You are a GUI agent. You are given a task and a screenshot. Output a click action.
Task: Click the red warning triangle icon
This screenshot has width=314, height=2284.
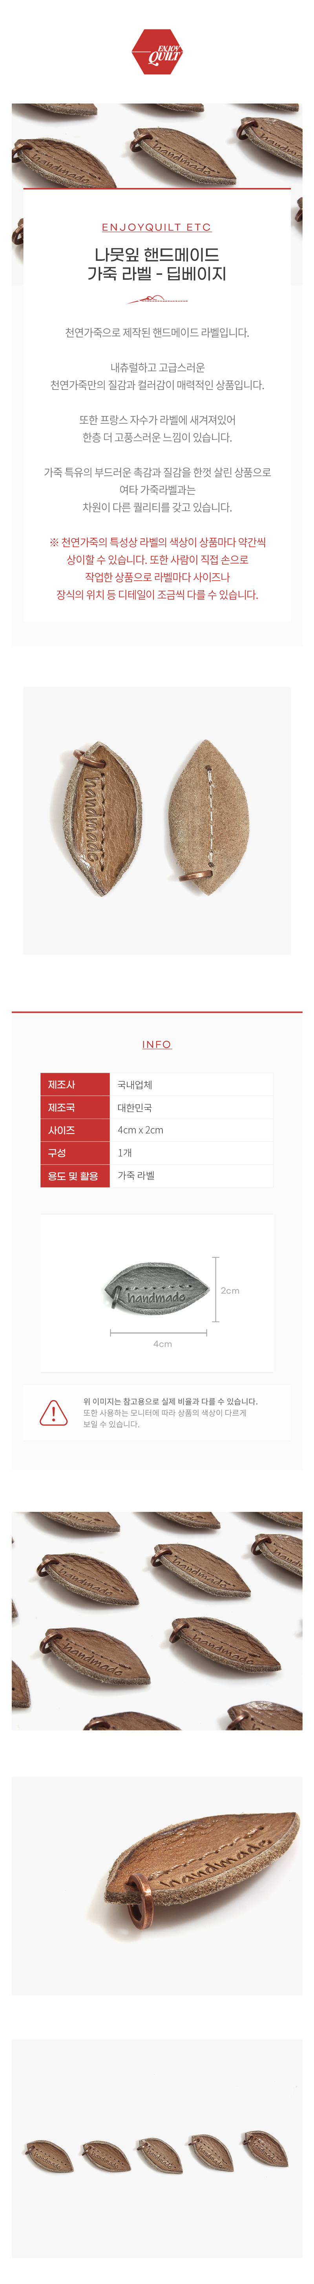tap(54, 1412)
